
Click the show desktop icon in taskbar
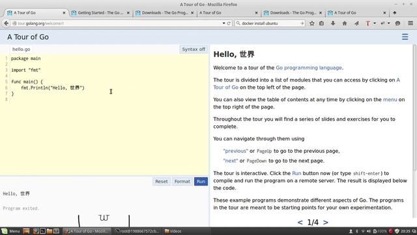point(26,231)
